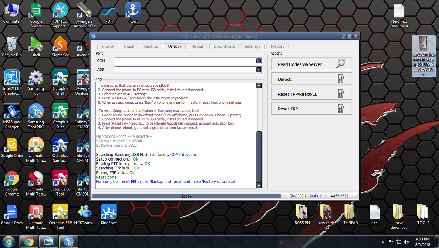Open the New folder (2) icon
Image resolution: width=439 pixels, height=248 pixels.
pyautogui.click(x=326, y=217)
